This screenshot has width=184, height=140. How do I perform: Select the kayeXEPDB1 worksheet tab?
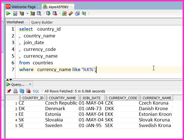click(58, 7)
